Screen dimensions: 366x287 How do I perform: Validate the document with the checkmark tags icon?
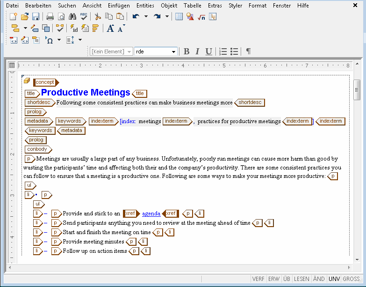60,28
